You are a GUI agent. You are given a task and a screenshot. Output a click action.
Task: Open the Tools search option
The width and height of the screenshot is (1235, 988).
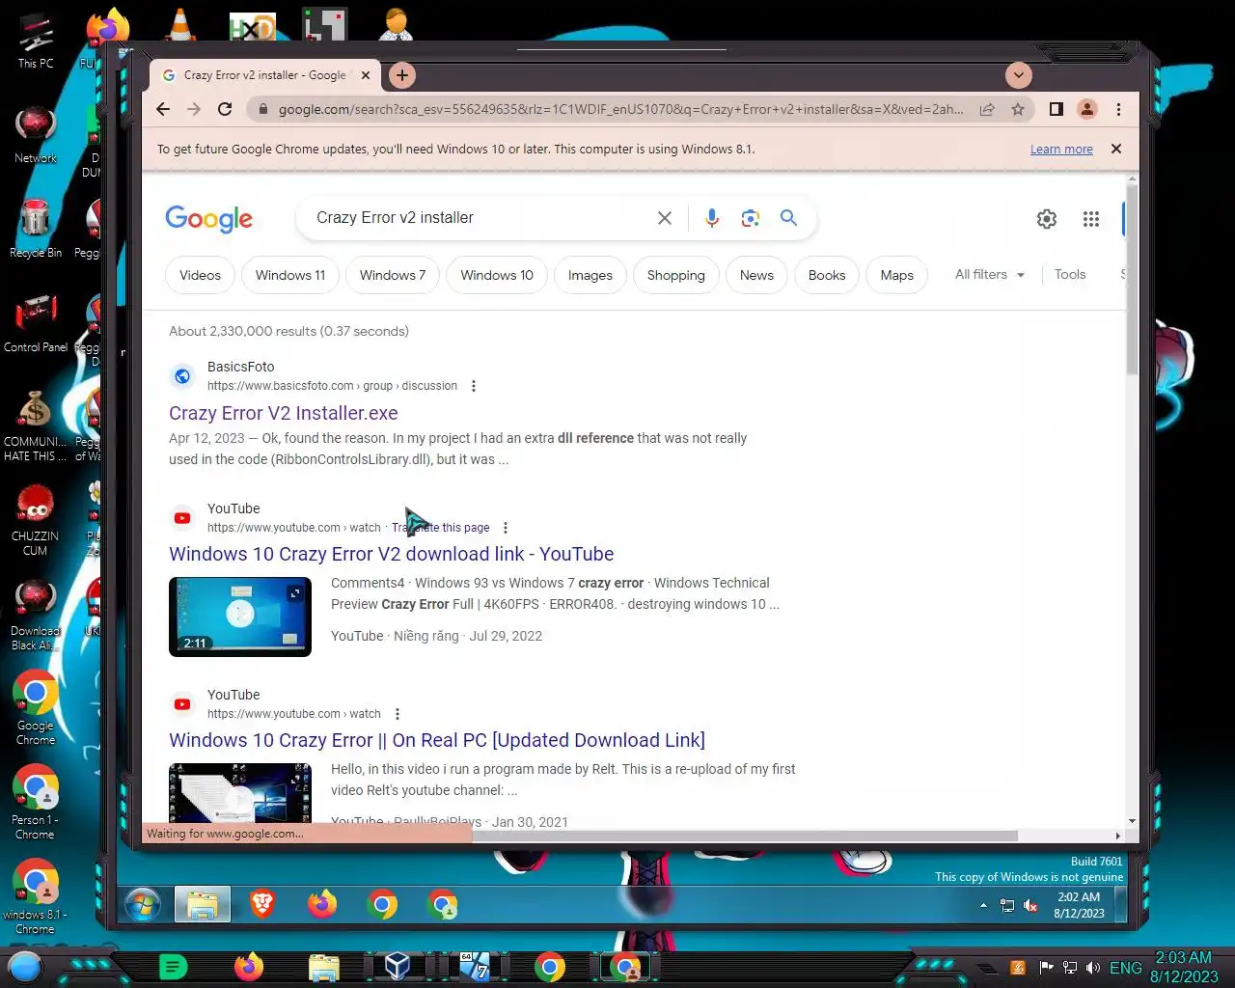1070,275
